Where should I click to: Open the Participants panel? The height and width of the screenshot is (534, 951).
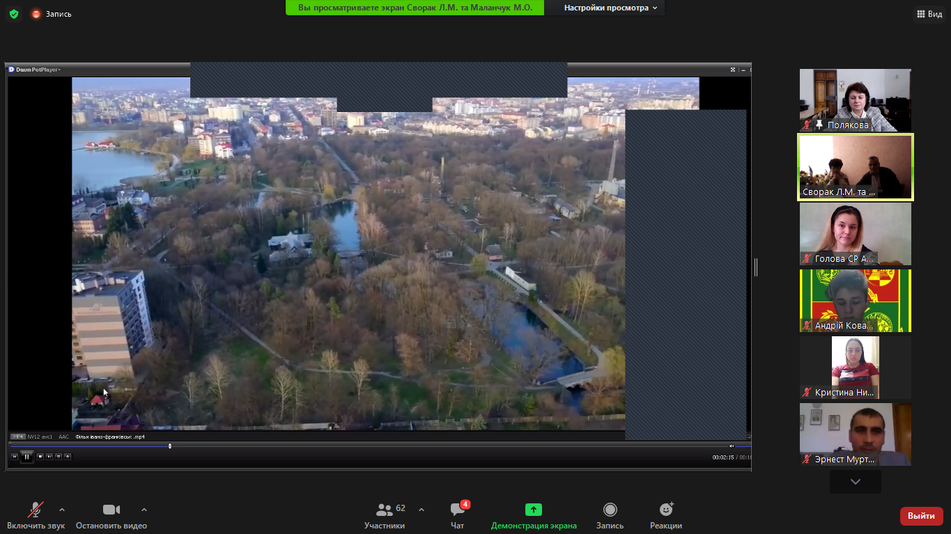pyautogui.click(x=390, y=516)
